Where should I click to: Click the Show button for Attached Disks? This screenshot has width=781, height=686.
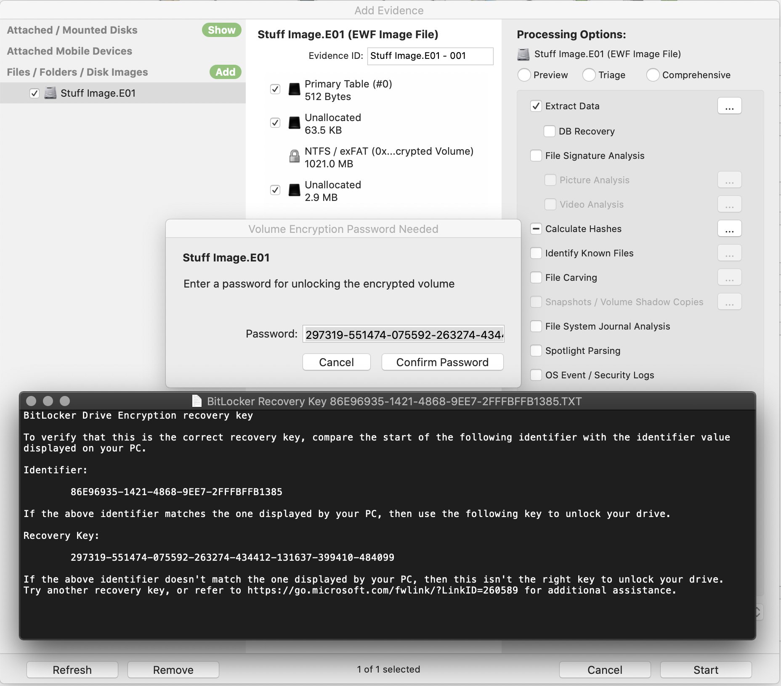point(222,30)
